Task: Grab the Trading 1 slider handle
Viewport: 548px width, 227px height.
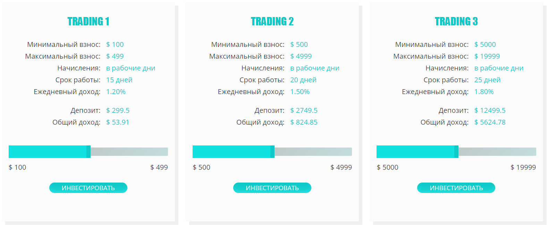Action: click(88, 152)
